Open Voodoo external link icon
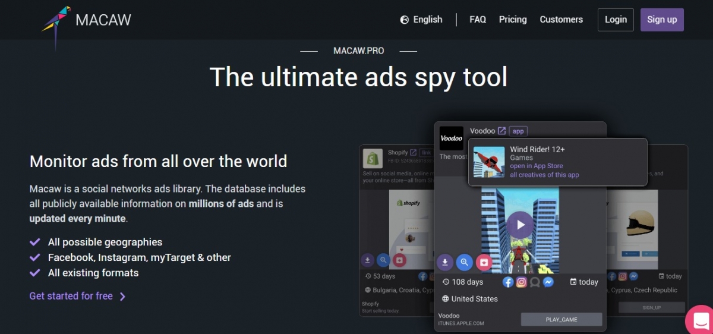713x334 pixels. pos(502,131)
